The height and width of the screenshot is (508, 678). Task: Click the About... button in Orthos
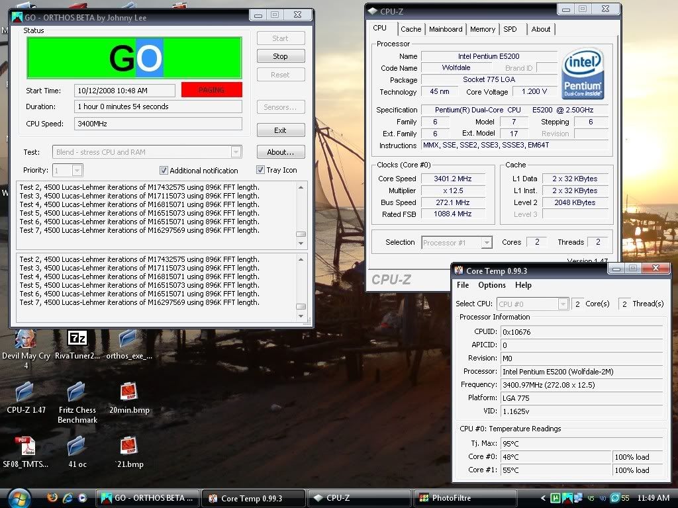[281, 152]
